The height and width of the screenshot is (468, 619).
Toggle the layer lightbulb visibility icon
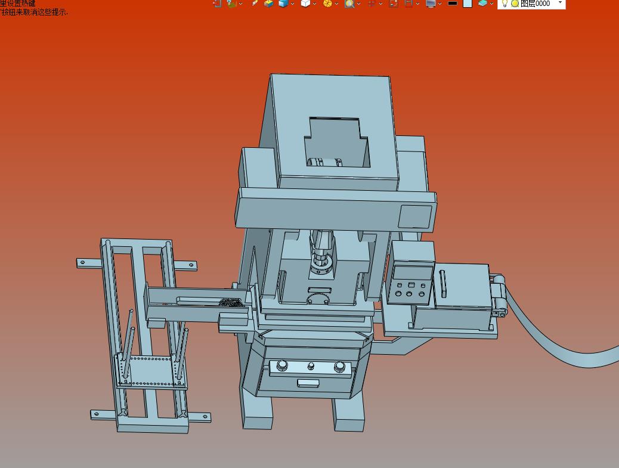[x=505, y=4]
